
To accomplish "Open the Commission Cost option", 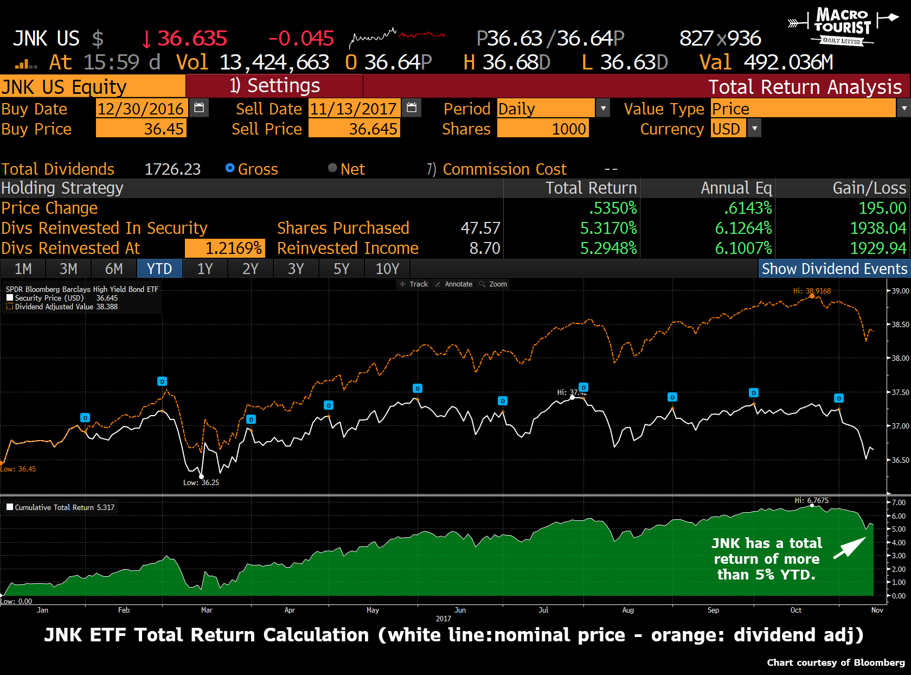I will click(x=497, y=169).
